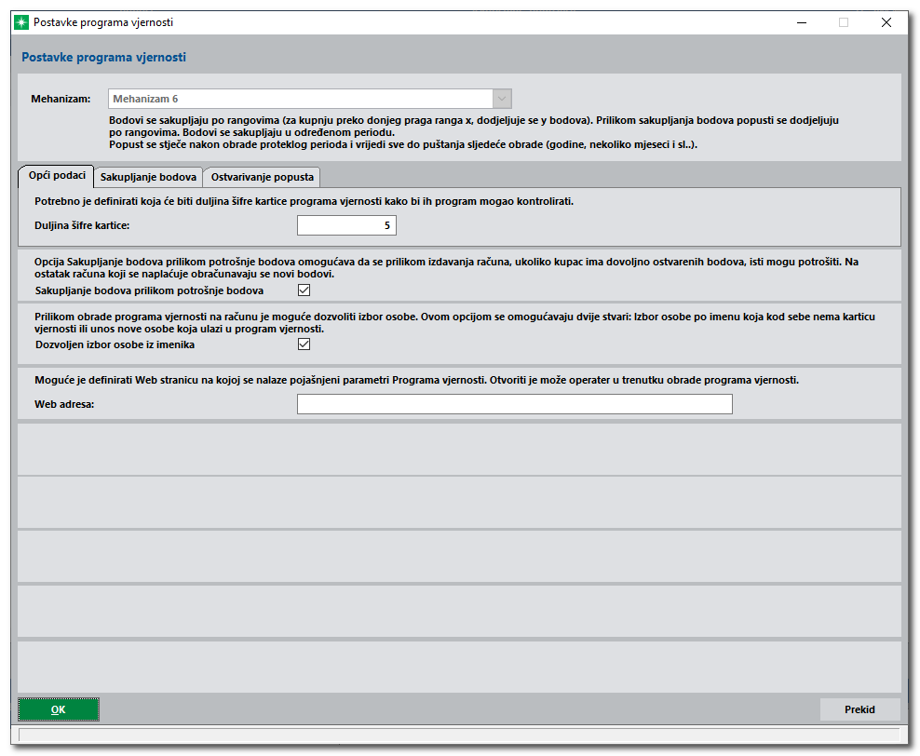Click the Mehanizam 6 combo box field
Viewport: 920px width, 756px height.
coord(300,99)
